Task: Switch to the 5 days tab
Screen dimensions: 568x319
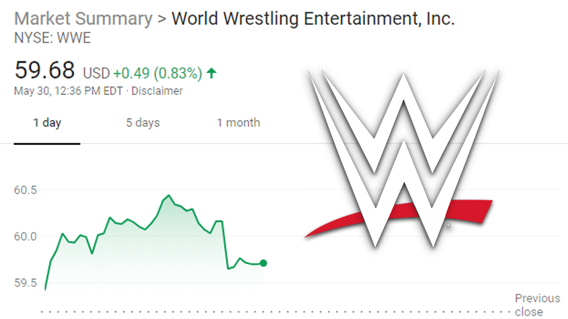Action: click(143, 123)
